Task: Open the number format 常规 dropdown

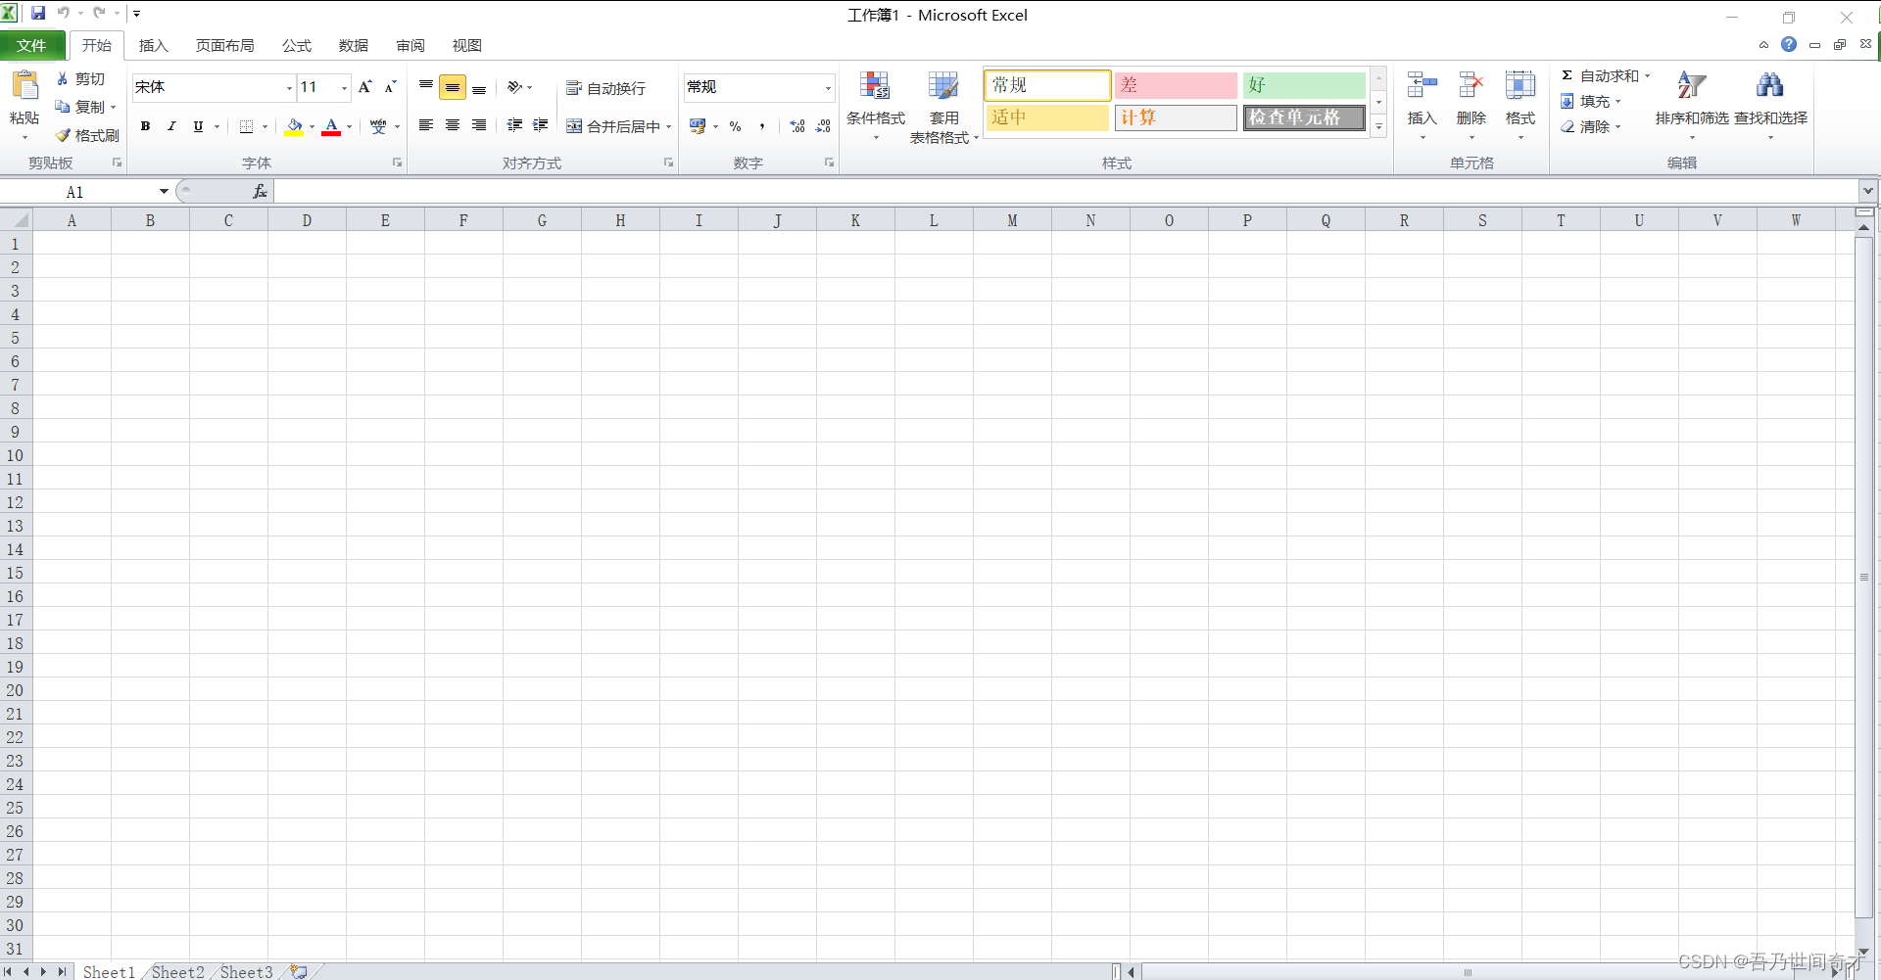Action: [x=828, y=88]
